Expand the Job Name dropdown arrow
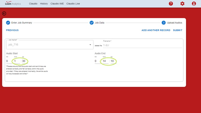The width and height of the screenshot is (201, 113). point(90,45)
